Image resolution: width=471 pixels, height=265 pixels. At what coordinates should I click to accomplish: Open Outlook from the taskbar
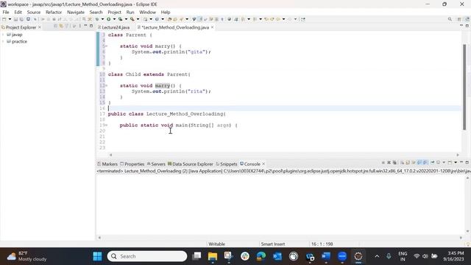click(x=277, y=256)
